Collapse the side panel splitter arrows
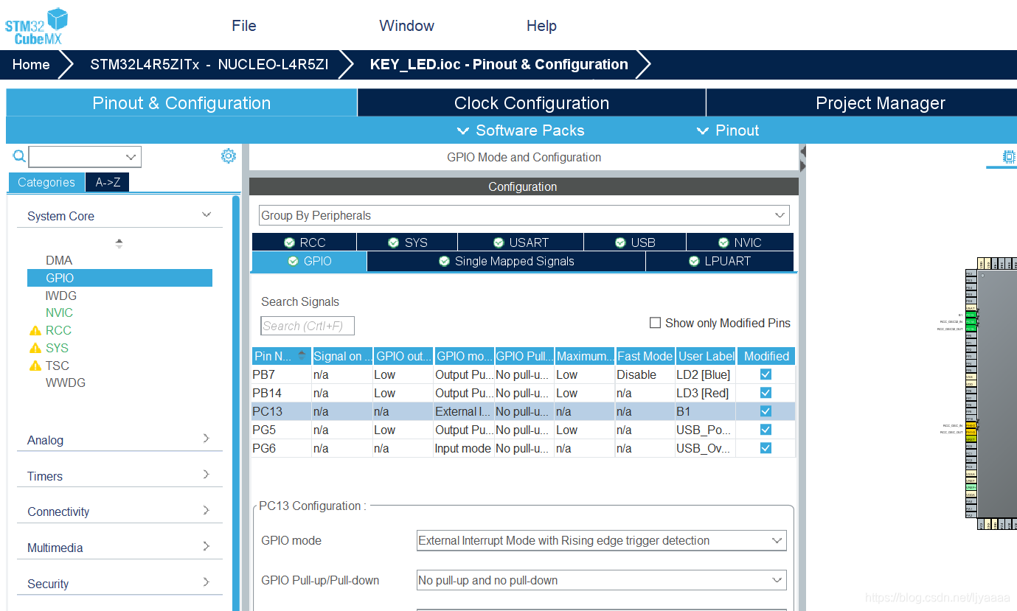The image size is (1017, 611). coord(803,158)
